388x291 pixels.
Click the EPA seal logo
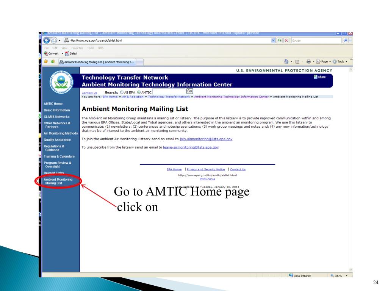tap(61, 82)
